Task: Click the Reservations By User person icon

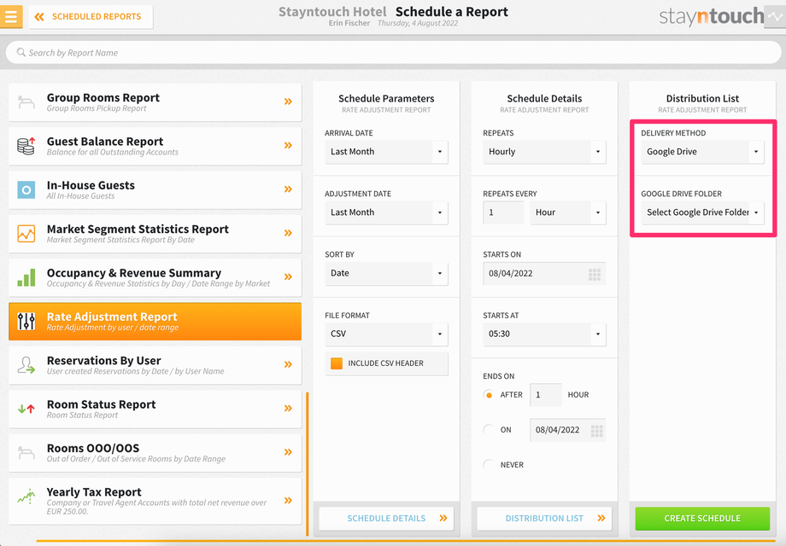Action: (x=26, y=365)
